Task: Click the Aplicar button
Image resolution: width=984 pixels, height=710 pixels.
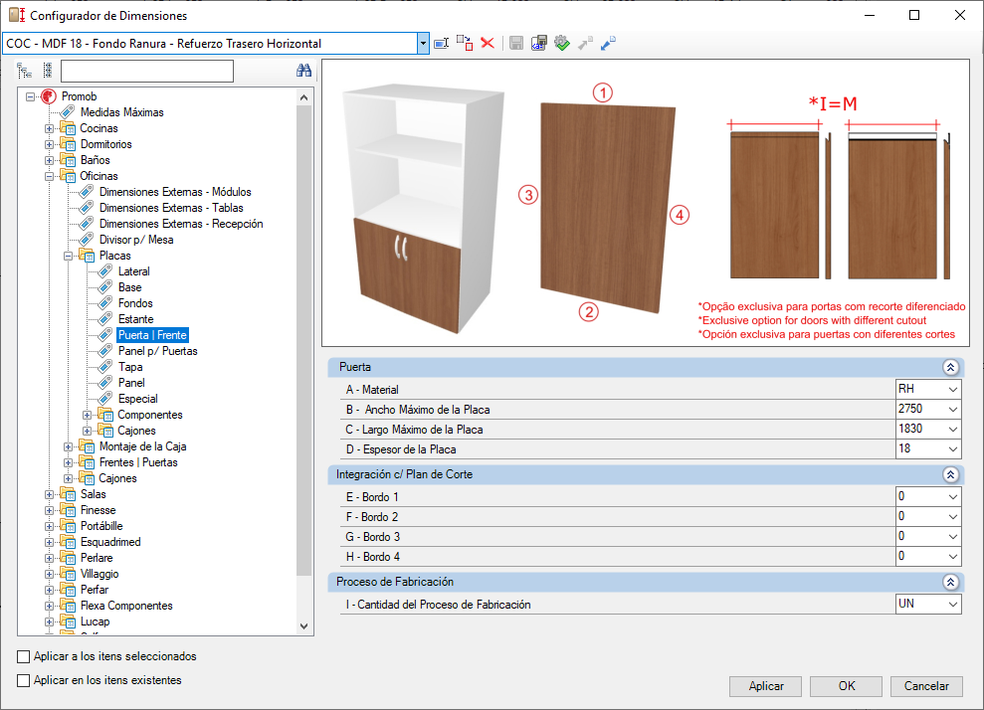Action: tap(766, 686)
